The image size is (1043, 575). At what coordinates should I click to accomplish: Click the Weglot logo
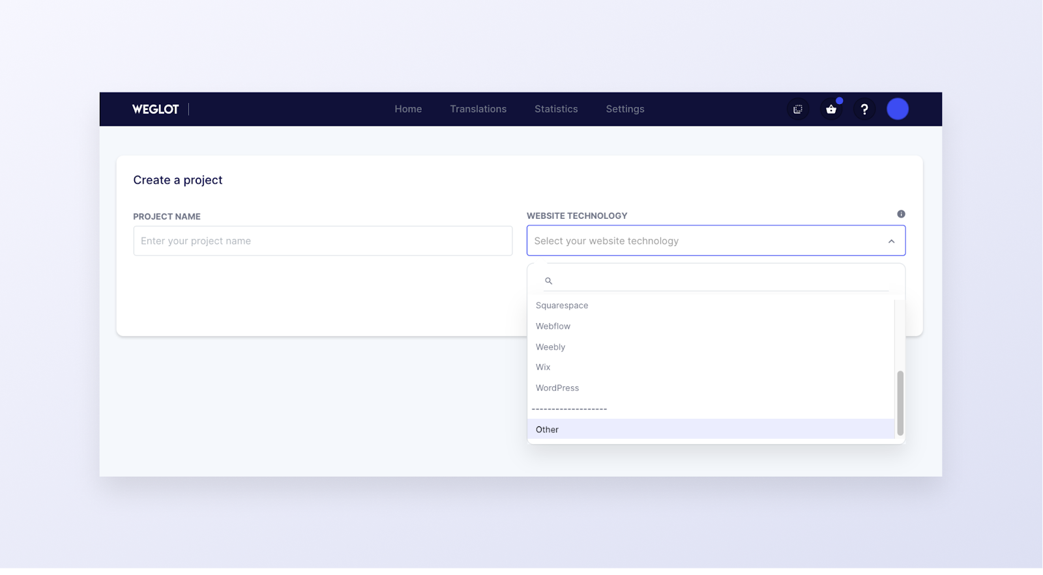[x=155, y=109]
